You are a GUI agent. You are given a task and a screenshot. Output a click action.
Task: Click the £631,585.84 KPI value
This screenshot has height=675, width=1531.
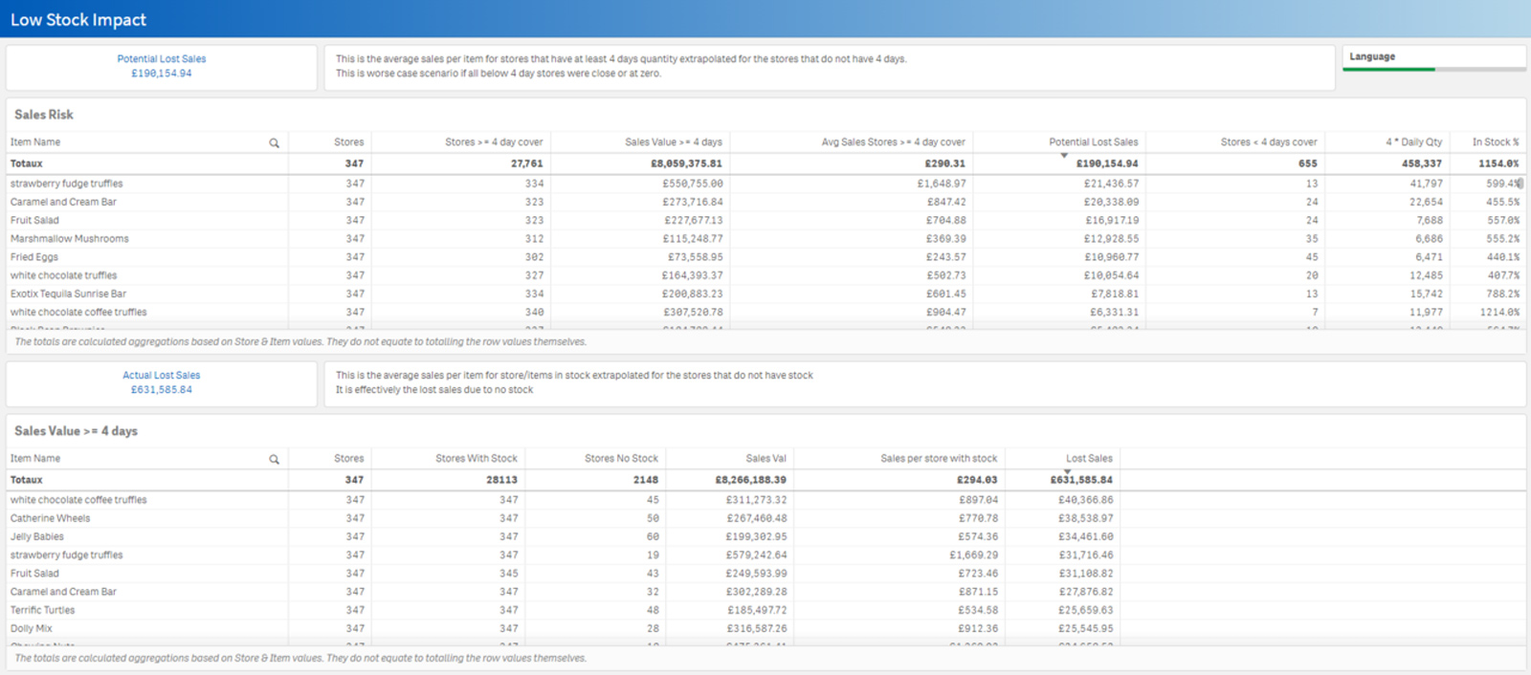pos(162,390)
